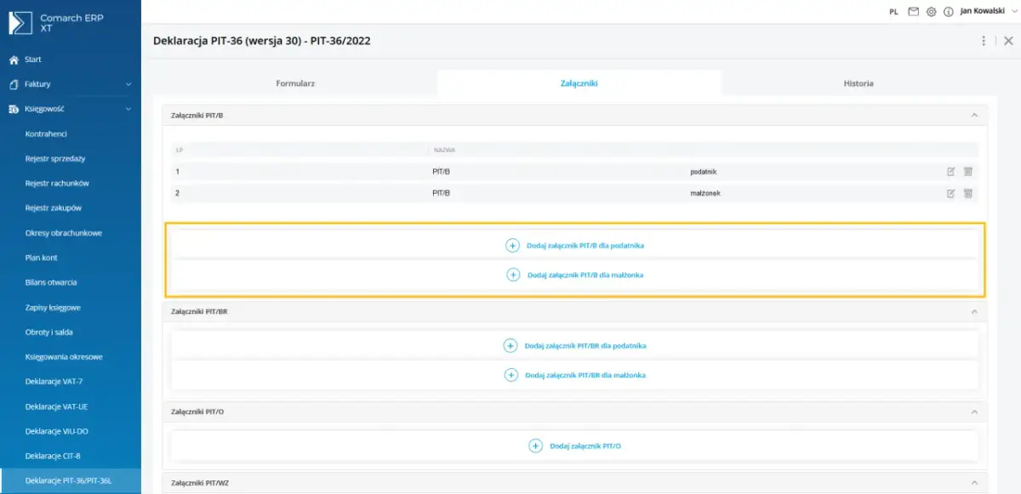The width and height of the screenshot is (1021, 494).
Task: Close the PIT-36 declaration form
Action: click(1008, 41)
